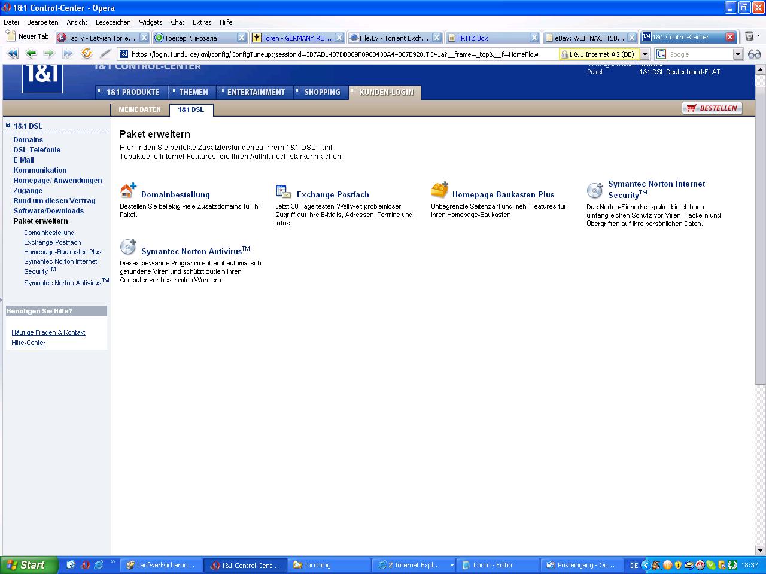
Task: Open the Widgets menu
Action: coord(151,22)
